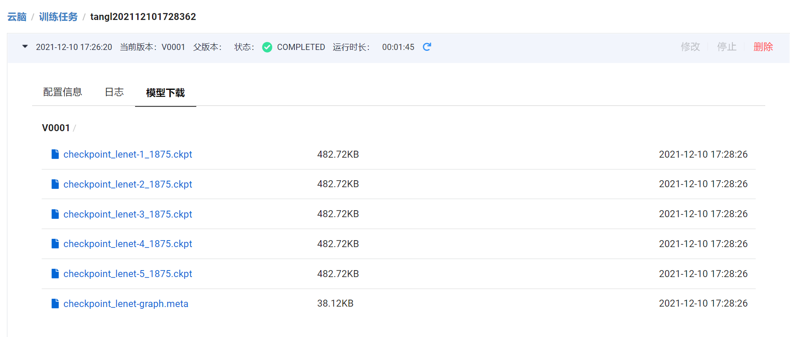The image size is (790, 337).
Task: Go to 云脑 breadcrumb link
Action: (x=17, y=17)
